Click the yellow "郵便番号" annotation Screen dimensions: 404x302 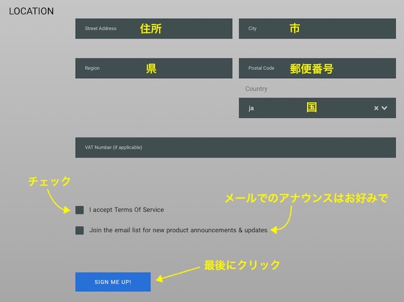[x=312, y=69]
